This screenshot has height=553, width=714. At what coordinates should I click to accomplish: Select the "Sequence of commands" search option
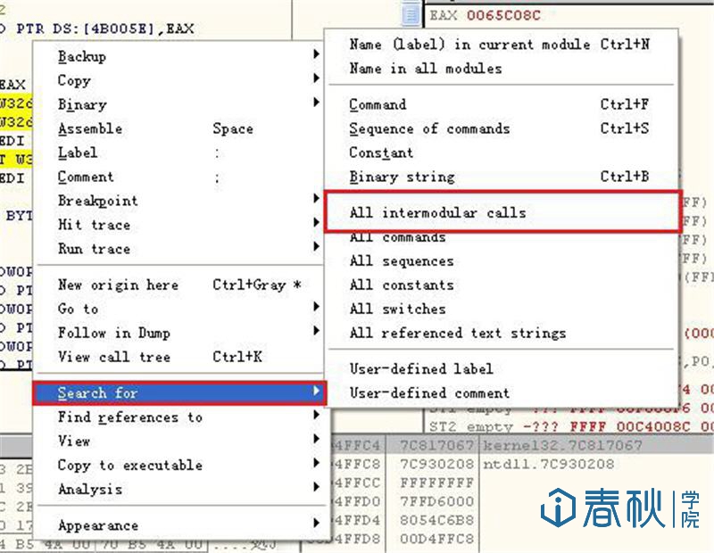pos(428,128)
